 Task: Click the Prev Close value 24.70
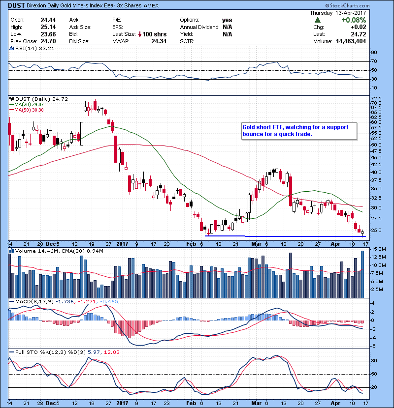[x=48, y=41]
